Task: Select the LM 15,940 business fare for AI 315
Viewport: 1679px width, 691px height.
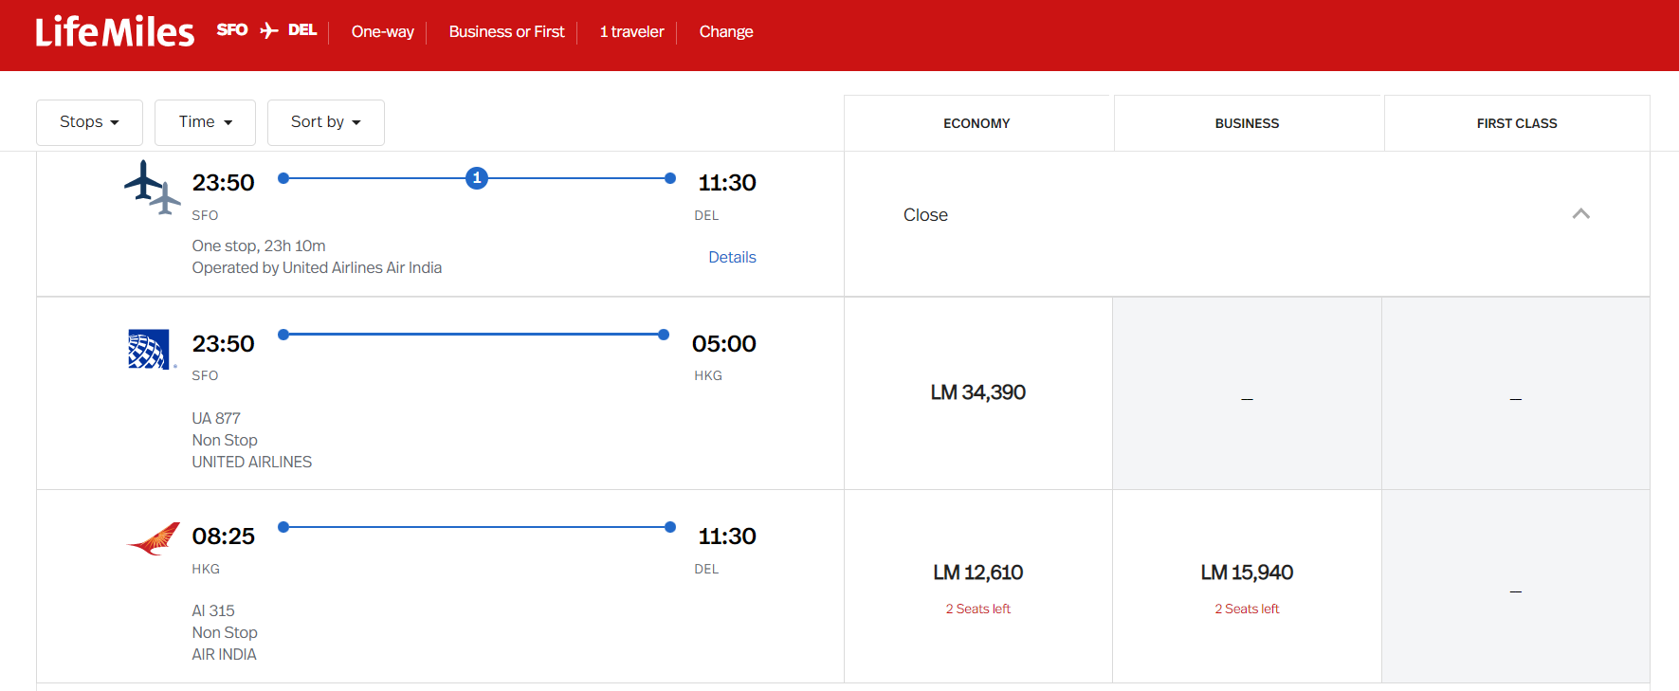Action: 1247,573
